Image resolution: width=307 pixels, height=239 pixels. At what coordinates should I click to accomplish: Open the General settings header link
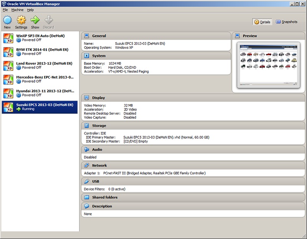(99, 36)
